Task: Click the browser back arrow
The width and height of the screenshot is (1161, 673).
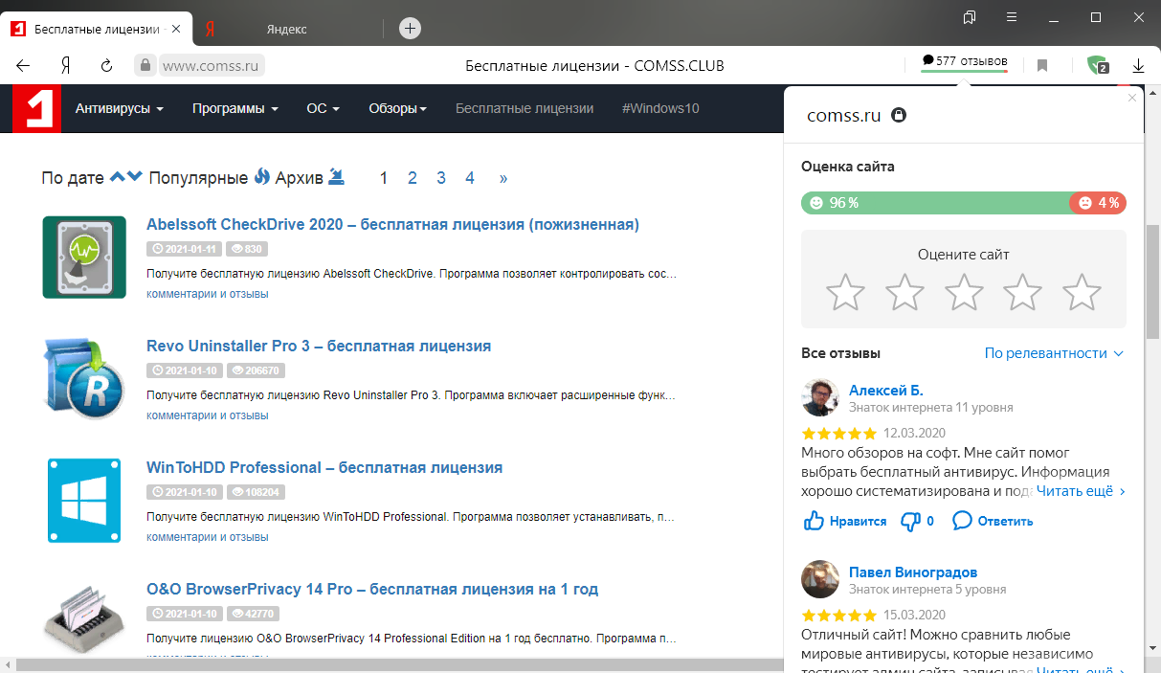Action: click(x=23, y=66)
